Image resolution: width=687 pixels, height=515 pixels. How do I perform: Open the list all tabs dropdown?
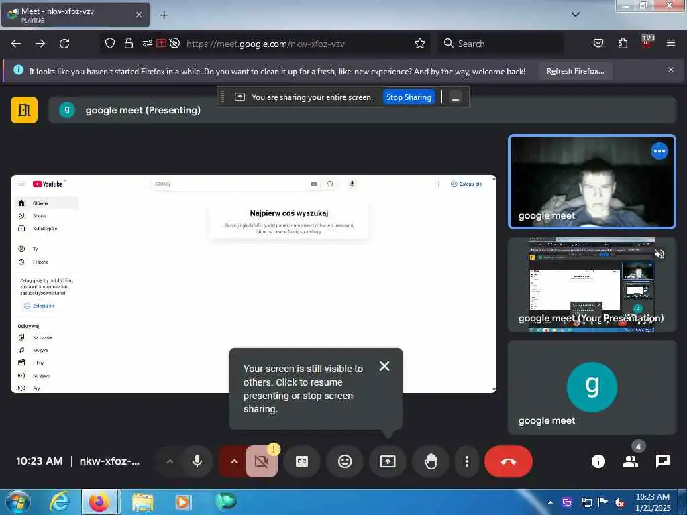pyautogui.click(x=576, y=15)
